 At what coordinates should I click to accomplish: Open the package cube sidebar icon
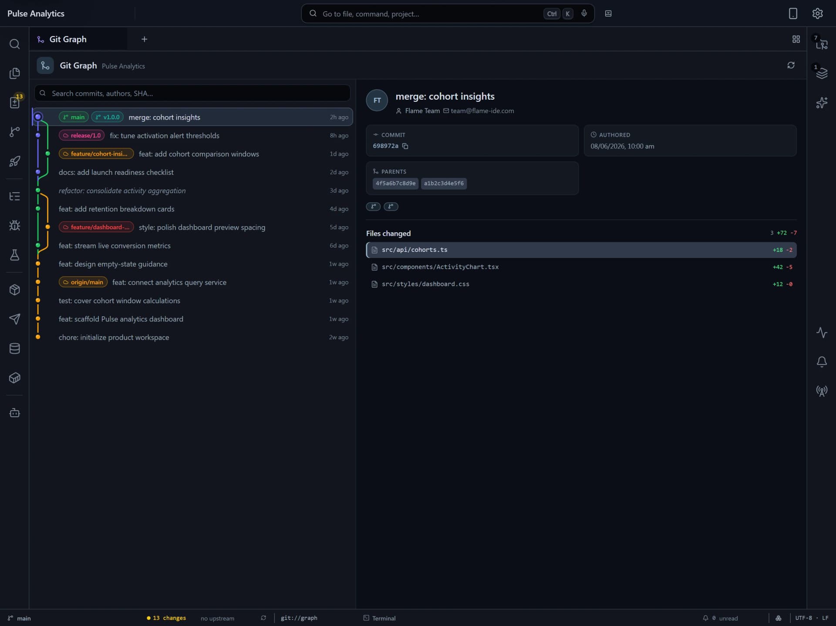[x=14, y=290]
